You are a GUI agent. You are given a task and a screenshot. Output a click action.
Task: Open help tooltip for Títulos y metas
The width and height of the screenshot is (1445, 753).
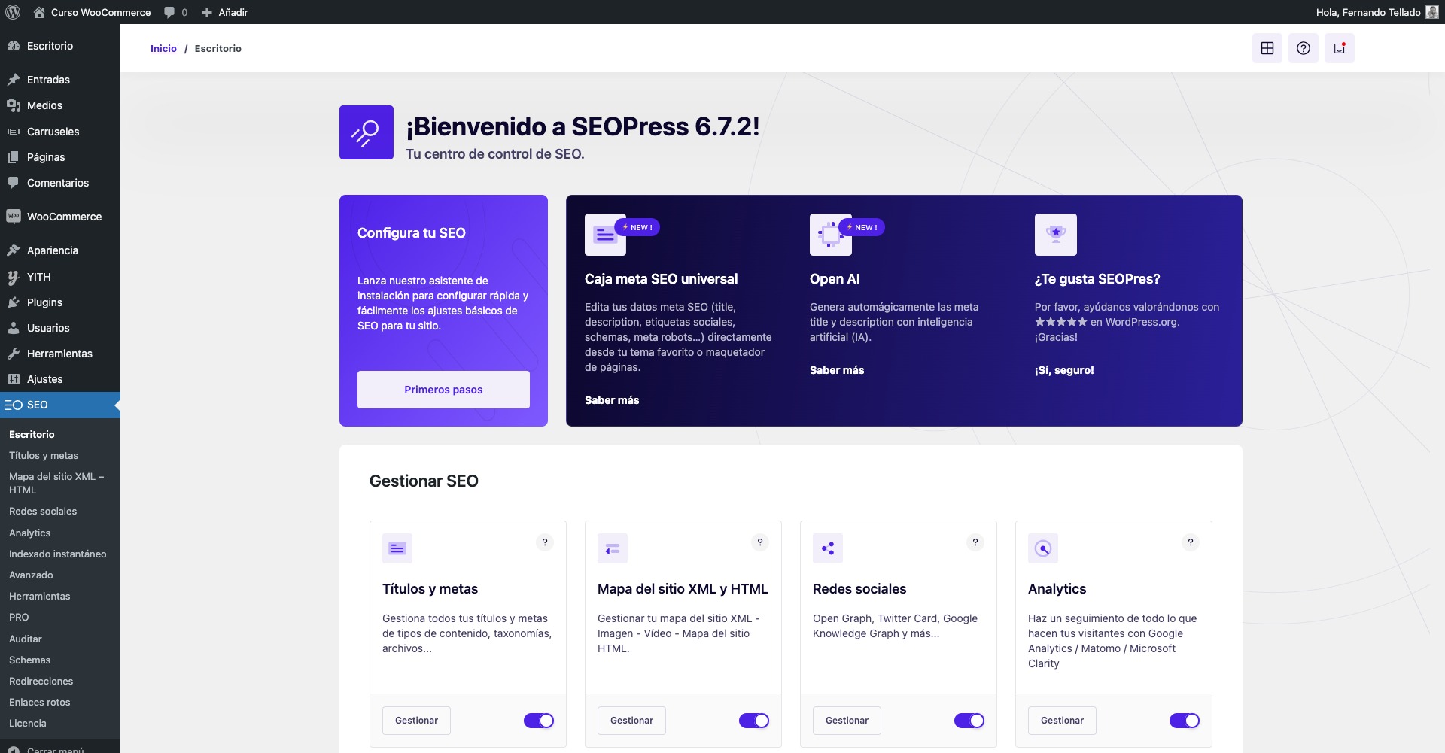click(x=545, y=542)
